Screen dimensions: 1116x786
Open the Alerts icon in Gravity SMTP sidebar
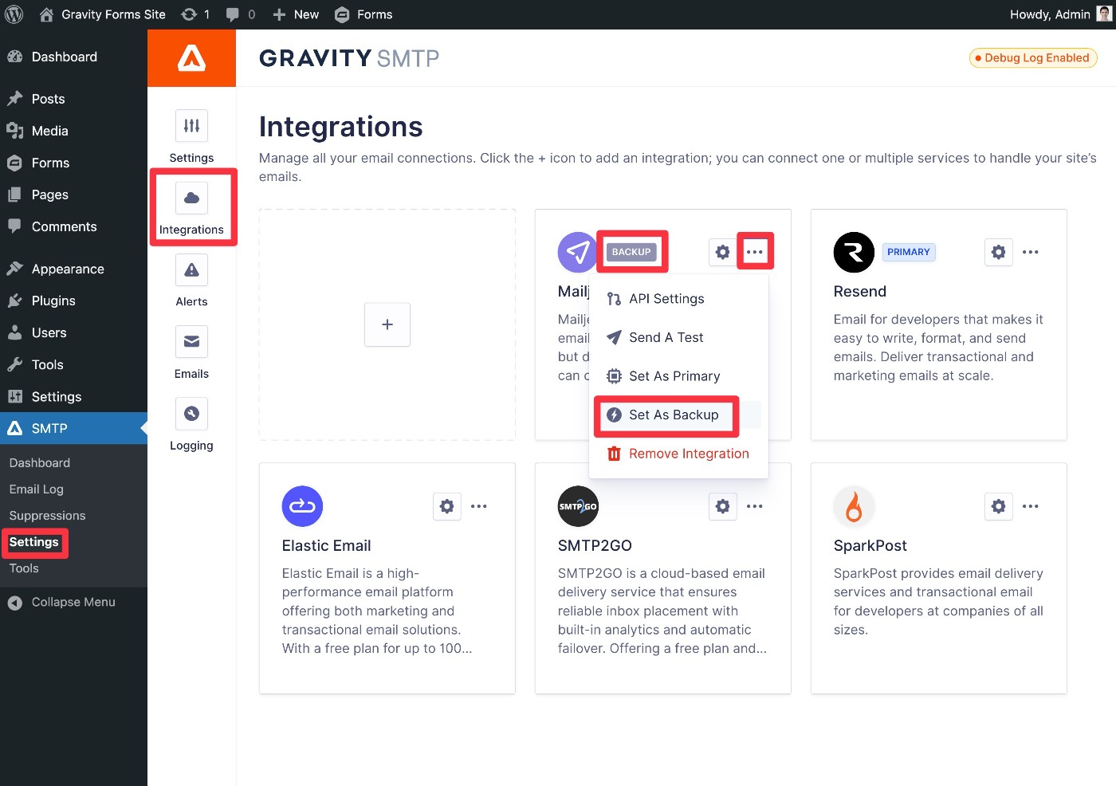click(x=191, y=270)
